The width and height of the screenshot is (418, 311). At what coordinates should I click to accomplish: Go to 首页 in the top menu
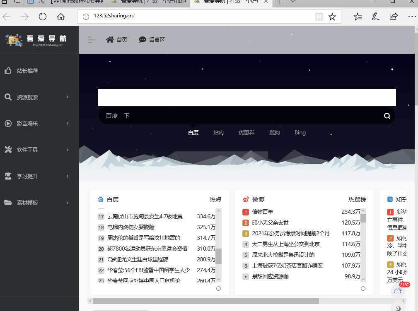pyautogui.click(x=116, y=40)
